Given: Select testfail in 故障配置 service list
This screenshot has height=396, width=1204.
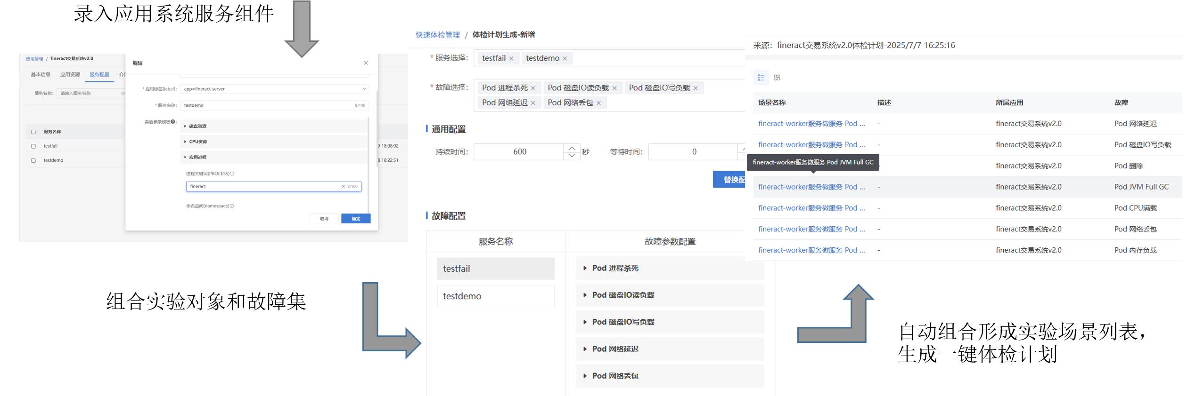Looking at the screenshot, I should pyautogui.click(x=496, y=269).
